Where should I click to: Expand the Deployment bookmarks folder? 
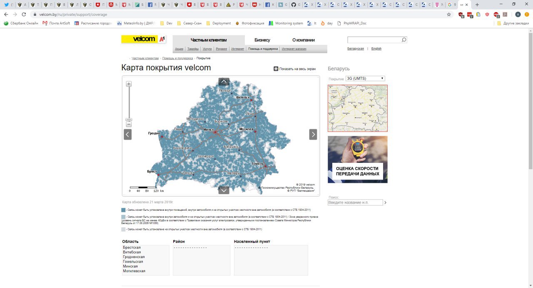click(x=218, y=23)
